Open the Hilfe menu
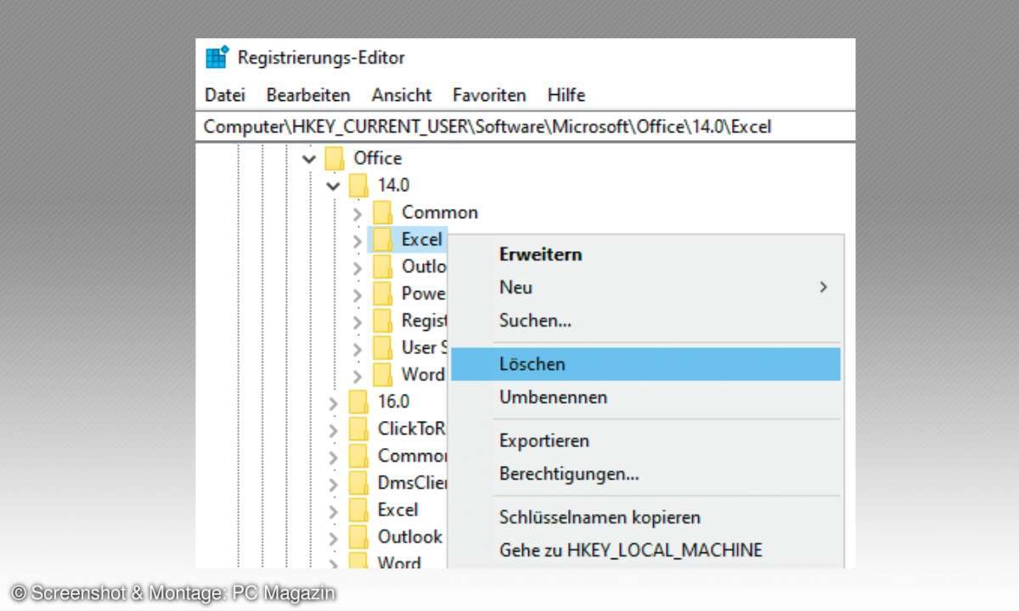 click(x=566, y=95)
